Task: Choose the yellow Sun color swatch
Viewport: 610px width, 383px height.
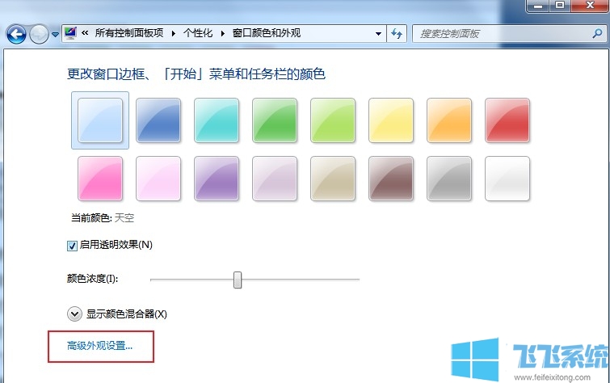Action: [391, 120]
